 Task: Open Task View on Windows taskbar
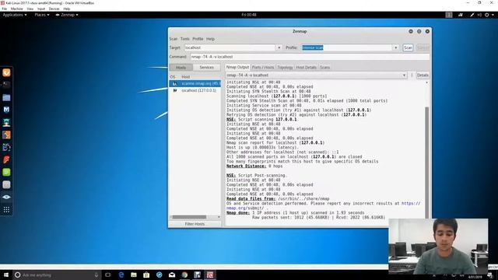[x=108, y=275]
